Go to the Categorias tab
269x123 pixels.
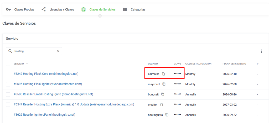[x=134, y=9]
